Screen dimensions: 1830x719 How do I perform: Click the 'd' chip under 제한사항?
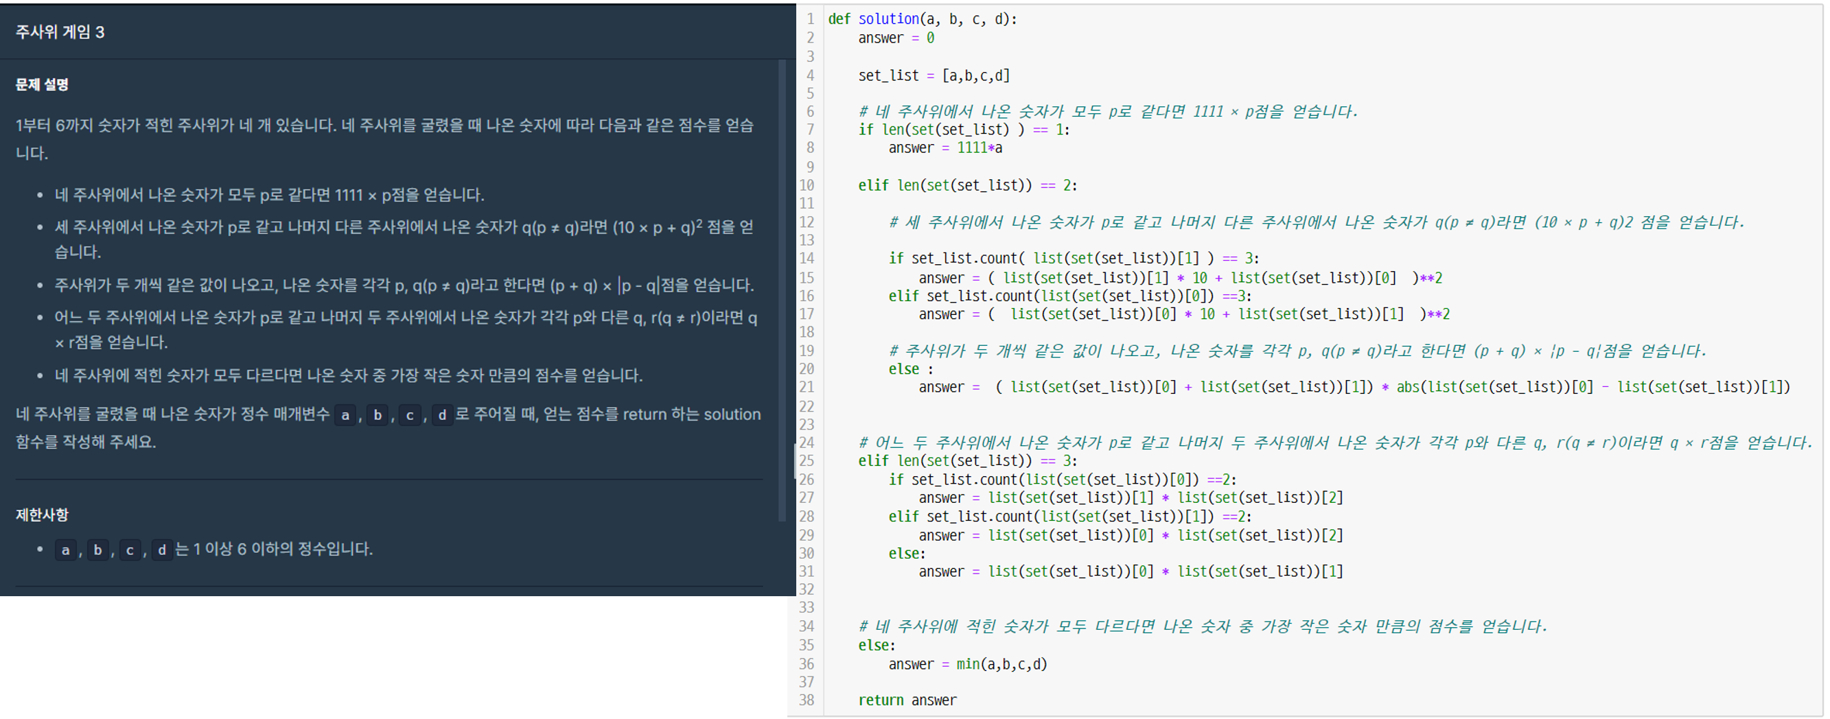pyautogui.click(x=162, y=550)
